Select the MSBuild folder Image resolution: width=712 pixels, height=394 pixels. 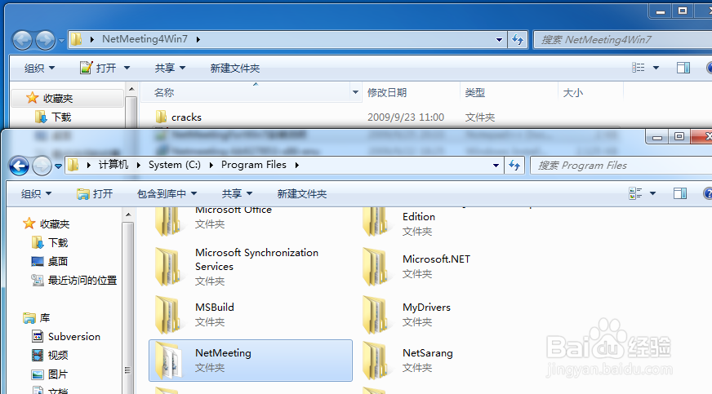point(195,315)
